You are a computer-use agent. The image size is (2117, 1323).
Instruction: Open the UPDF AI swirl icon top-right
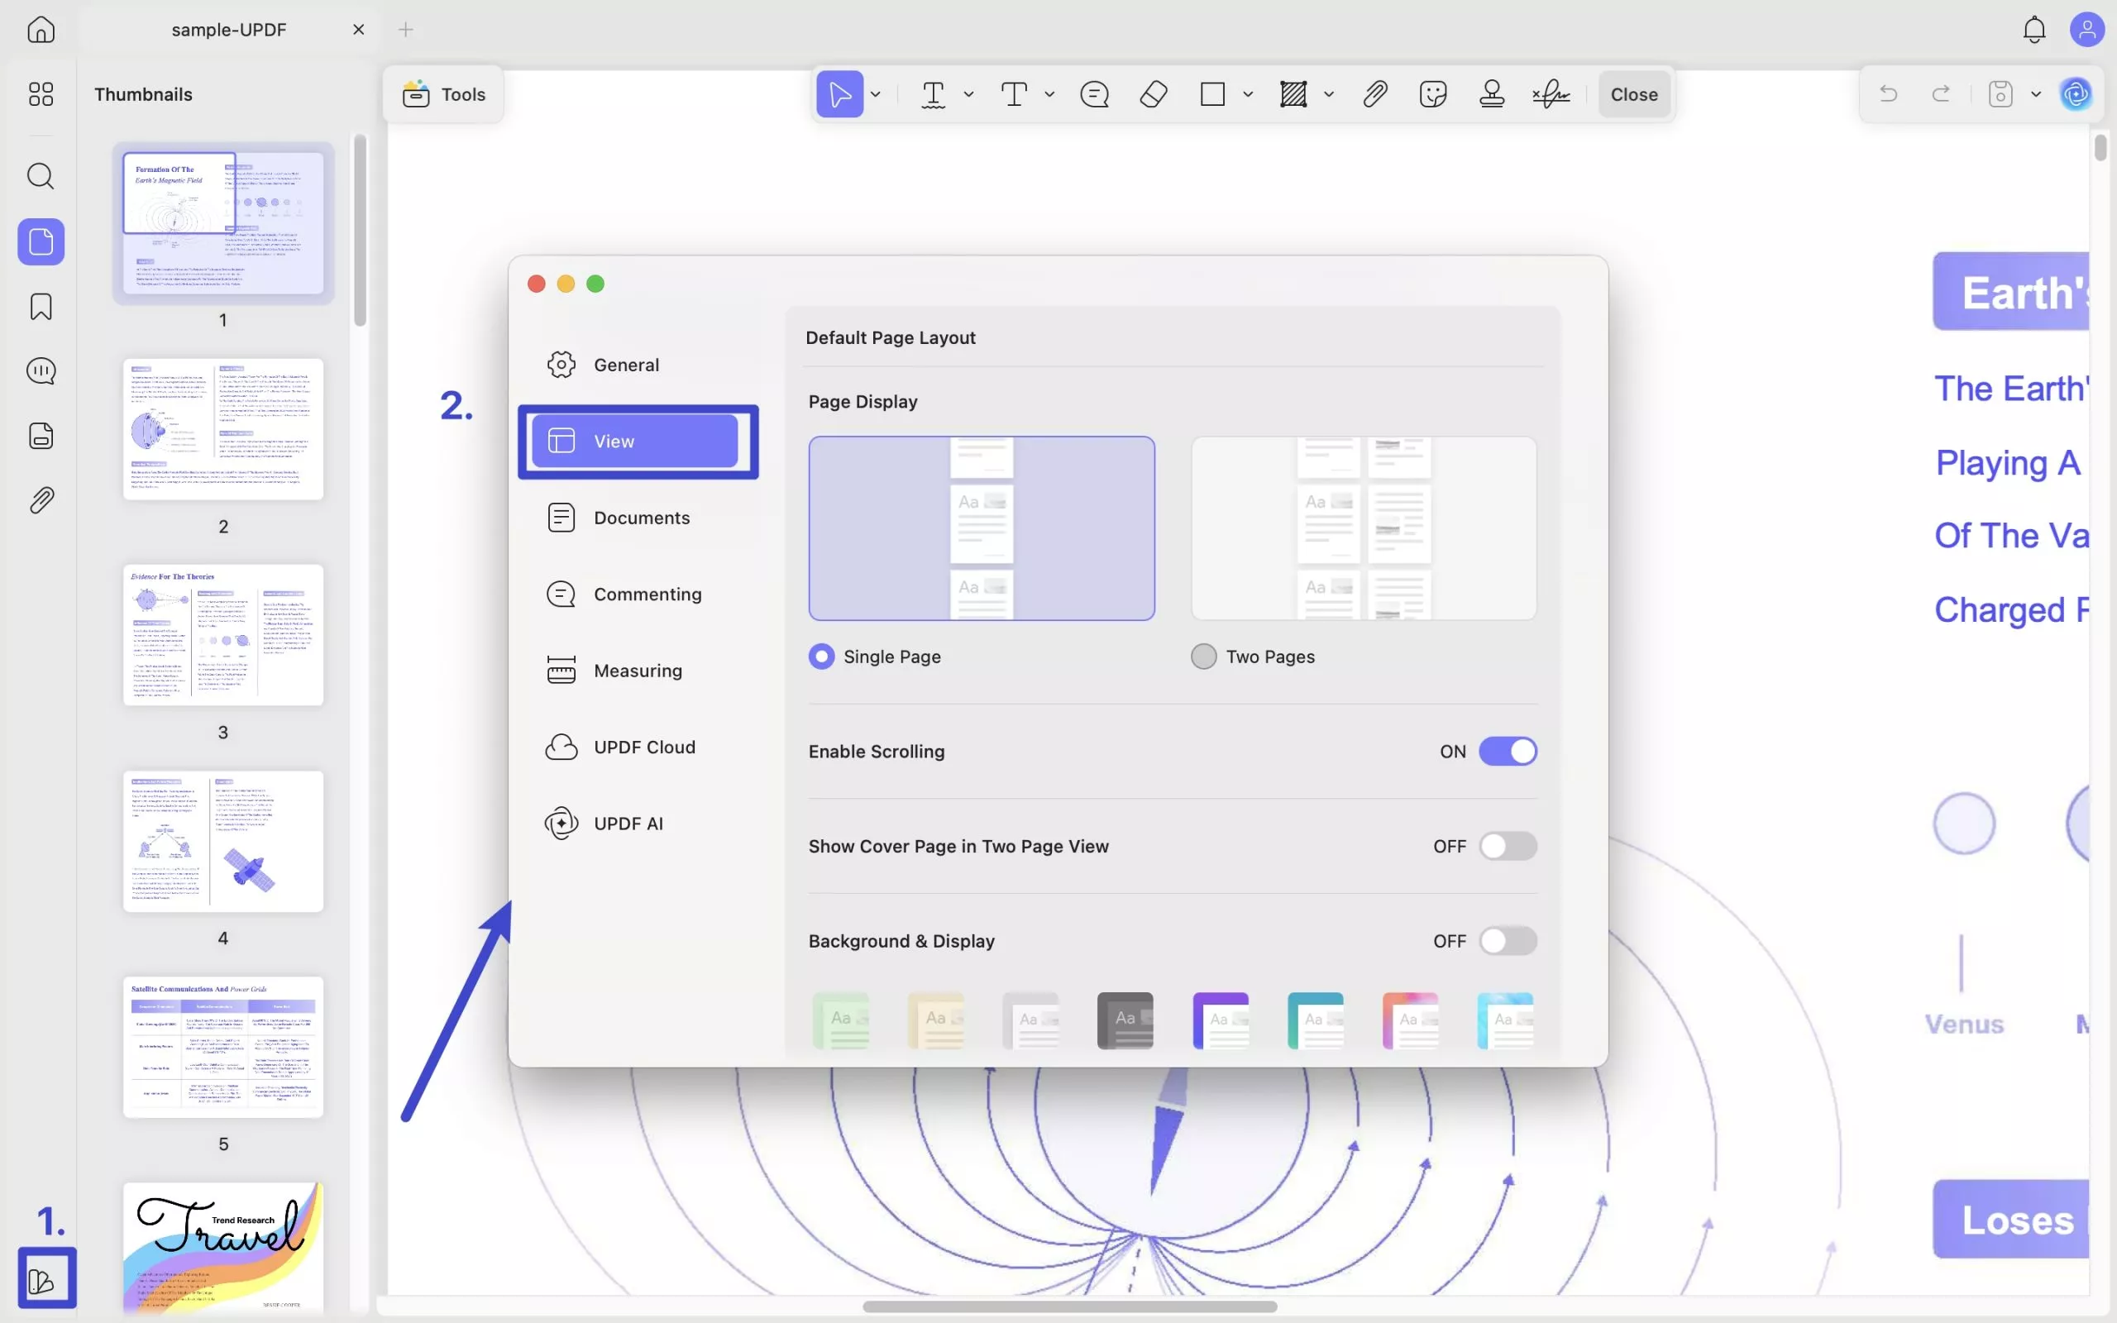2076,94
